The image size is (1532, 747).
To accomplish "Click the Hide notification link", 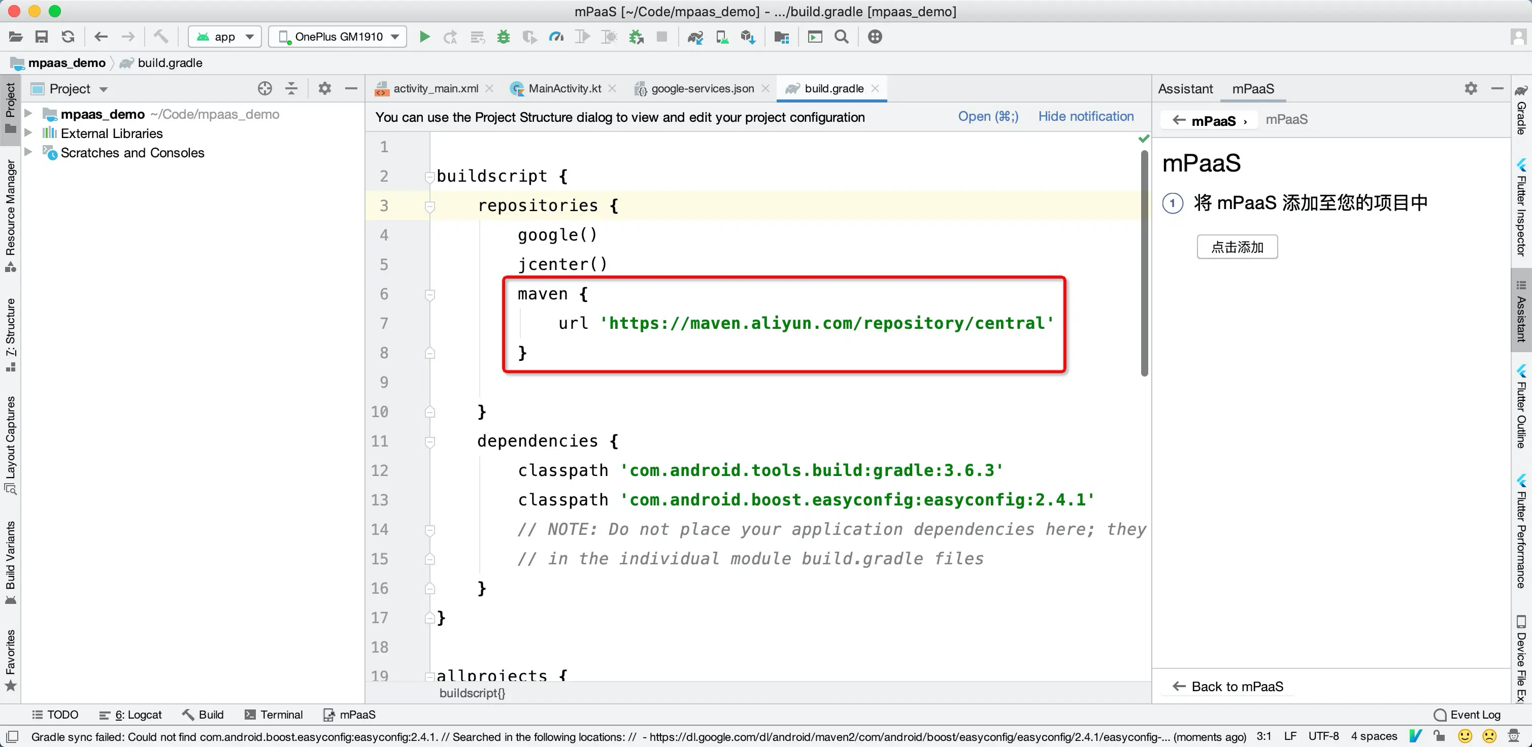I will tap(1085, 117).
